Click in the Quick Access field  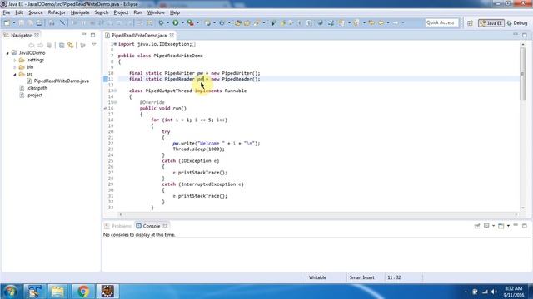[x=441, y=22]
